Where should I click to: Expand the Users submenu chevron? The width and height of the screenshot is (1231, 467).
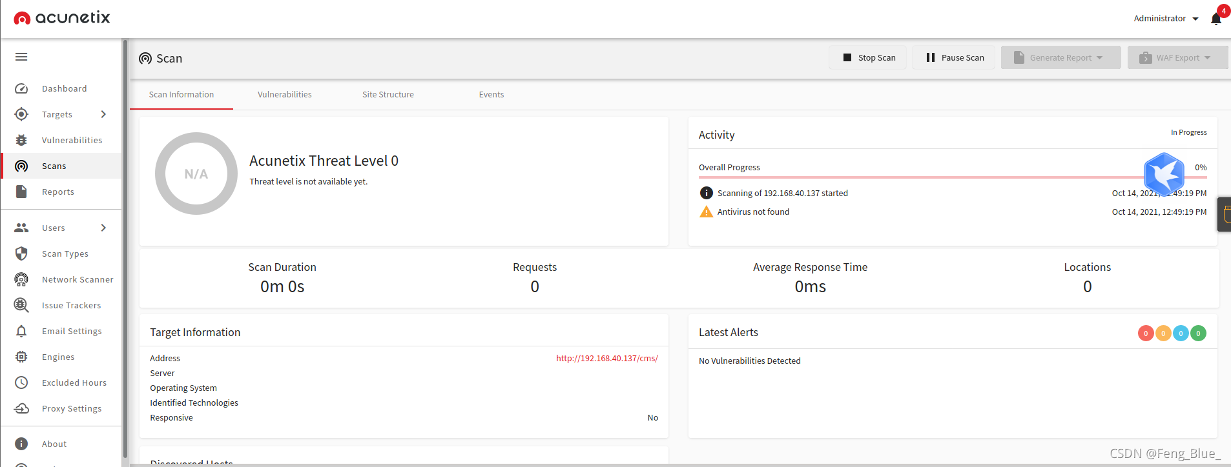pos(103,228)
